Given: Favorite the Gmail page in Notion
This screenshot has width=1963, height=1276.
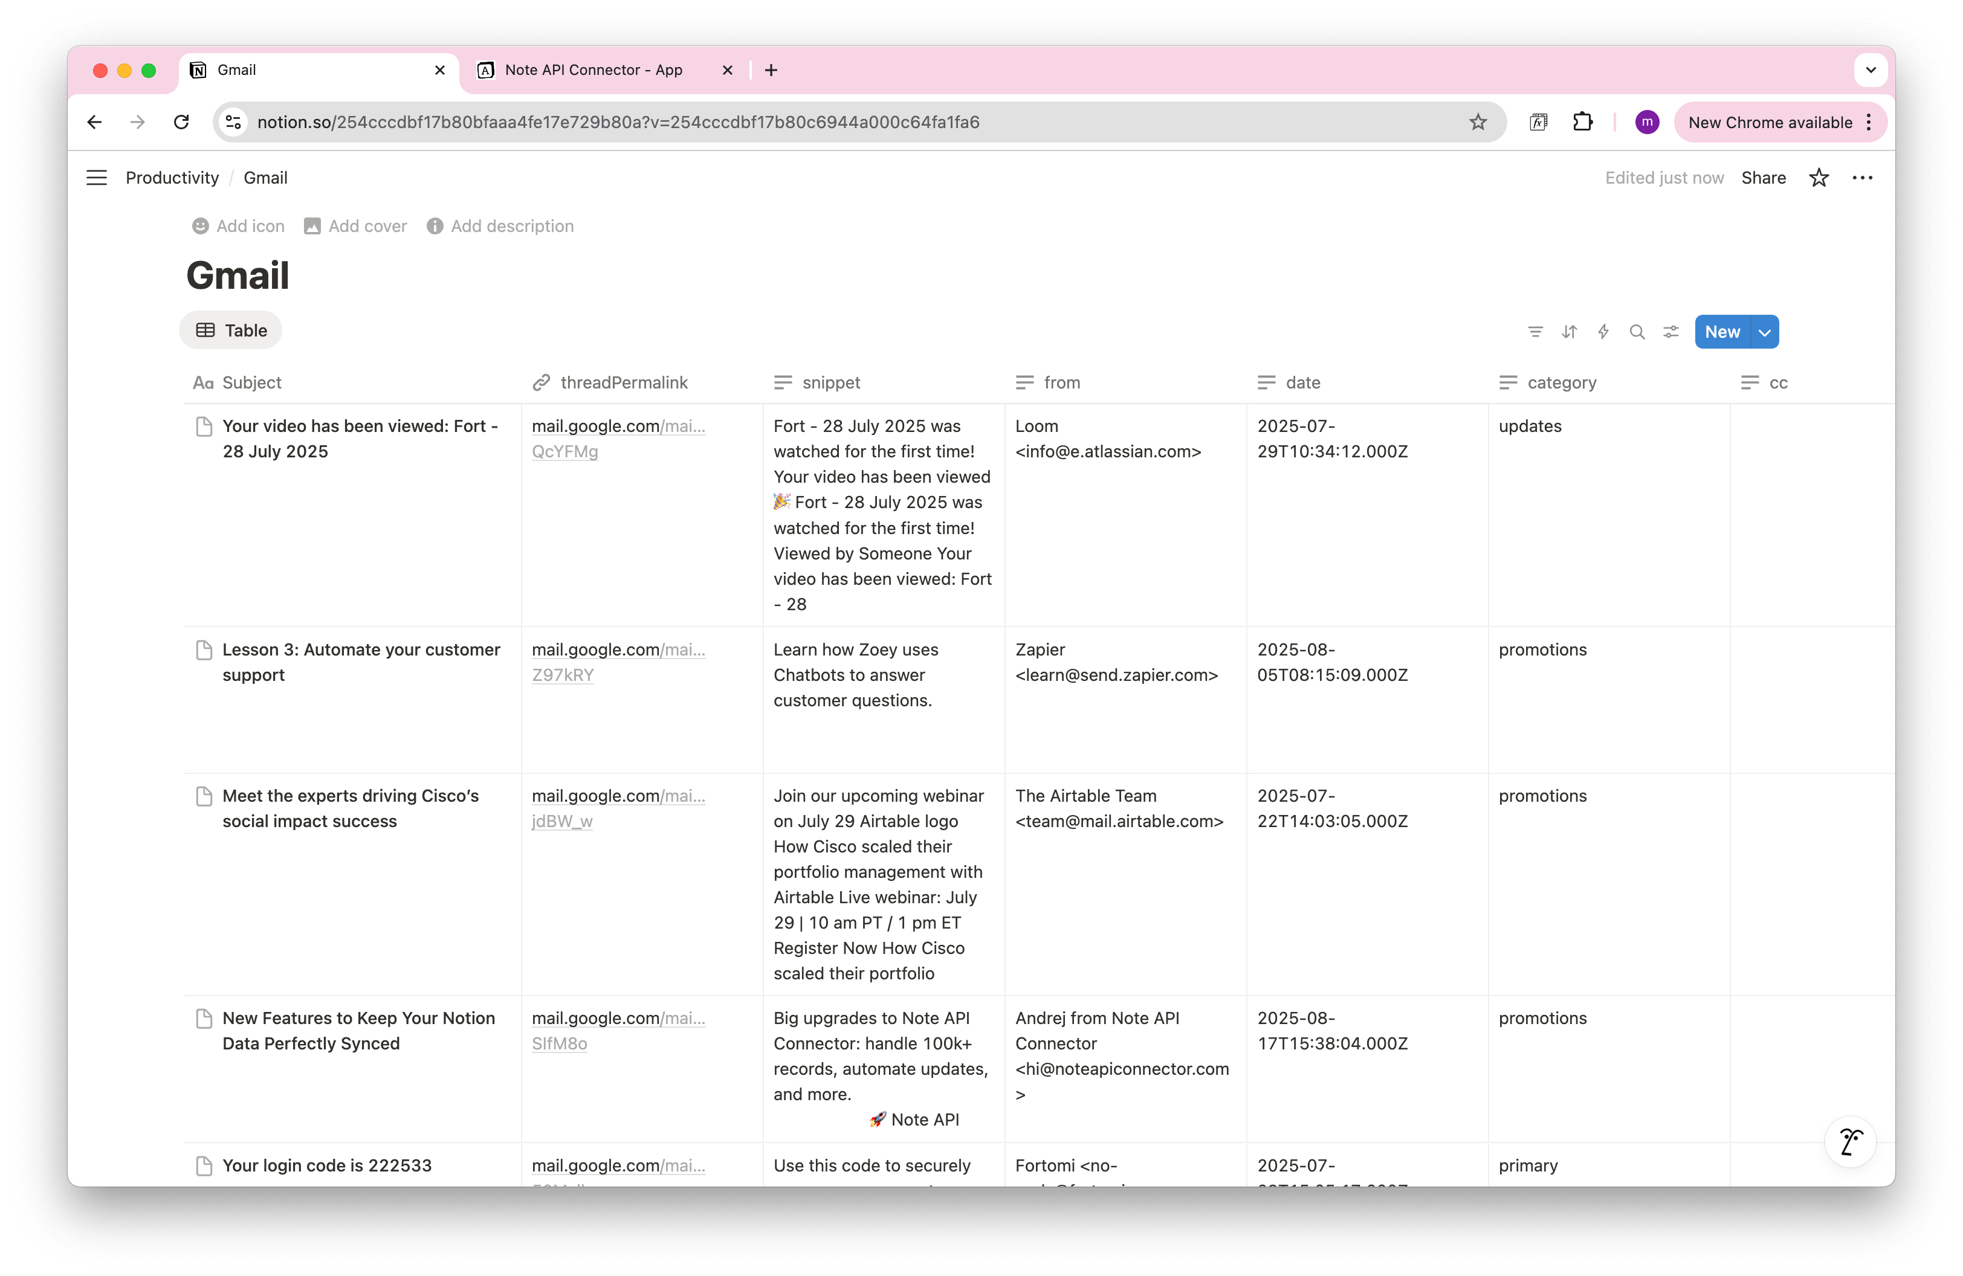Looking at the screenshot, I should (1819, 177).
